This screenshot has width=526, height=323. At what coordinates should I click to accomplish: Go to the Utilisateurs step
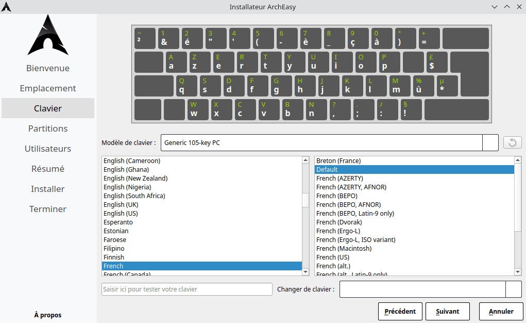48,149
